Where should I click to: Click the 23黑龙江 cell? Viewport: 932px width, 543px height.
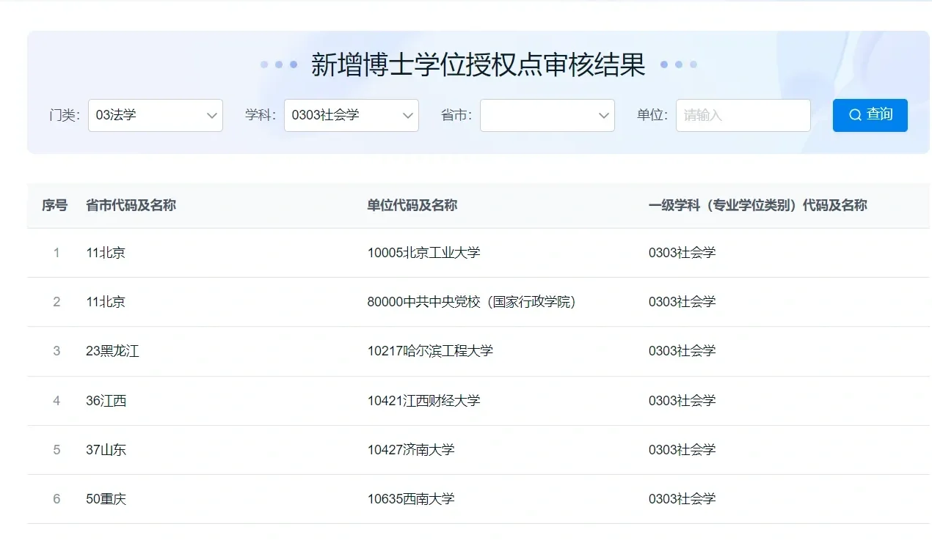pyautogui.click(x=112, y=351)
